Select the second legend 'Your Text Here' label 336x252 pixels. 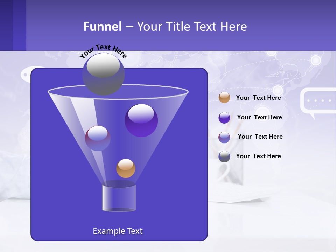tap(259, 117)
